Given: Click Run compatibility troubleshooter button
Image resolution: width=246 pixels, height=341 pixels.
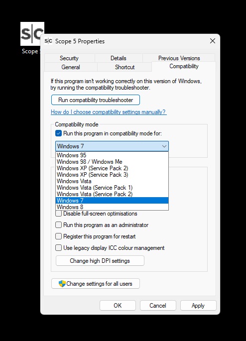Looking at the screenshot, I should coord(96,100).
